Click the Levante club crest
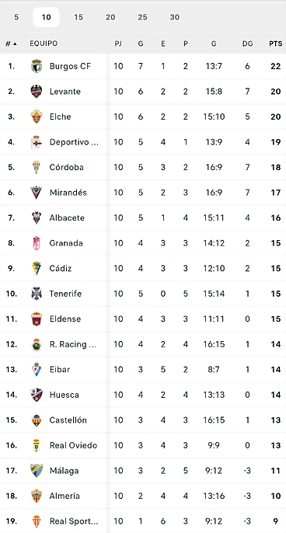This screenshot has height=533, width=286. click(x=37, y=92)
